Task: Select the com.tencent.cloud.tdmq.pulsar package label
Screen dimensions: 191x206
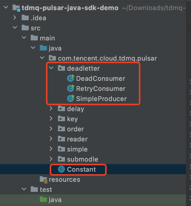Action: 107,58
